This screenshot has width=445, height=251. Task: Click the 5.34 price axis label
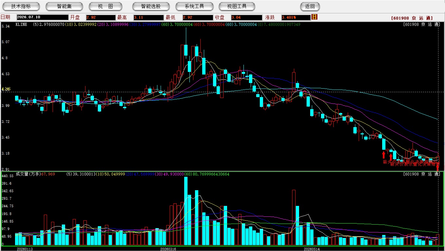(x=5, y=26)
